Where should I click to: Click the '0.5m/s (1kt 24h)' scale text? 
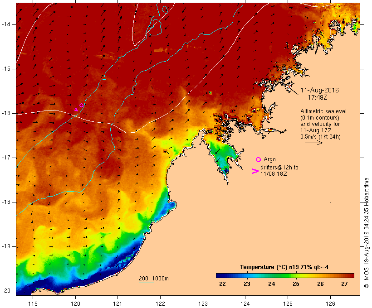click(x=320, y=137)
